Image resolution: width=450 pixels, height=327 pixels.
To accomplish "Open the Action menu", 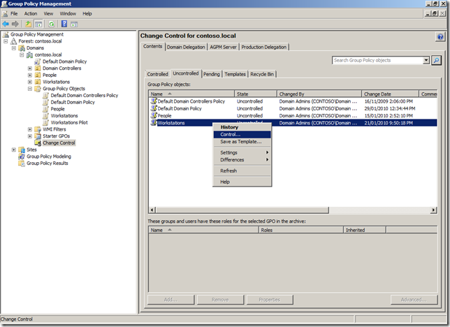I will (x=31, y=13).
